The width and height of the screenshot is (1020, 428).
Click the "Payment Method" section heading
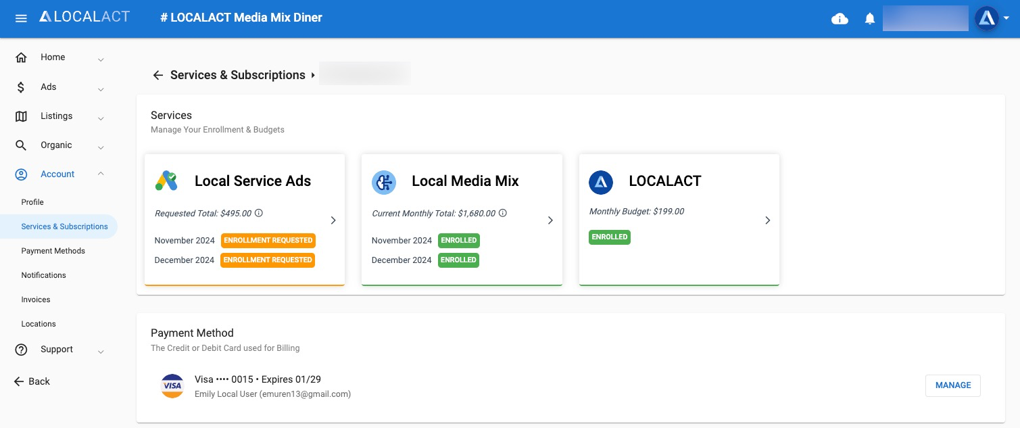click(x=192, y=333)
